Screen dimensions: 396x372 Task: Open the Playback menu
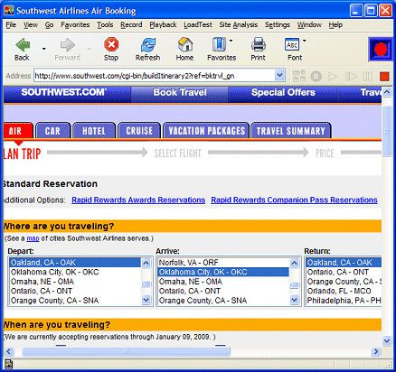pyautogui.click(x=163, y=24)
